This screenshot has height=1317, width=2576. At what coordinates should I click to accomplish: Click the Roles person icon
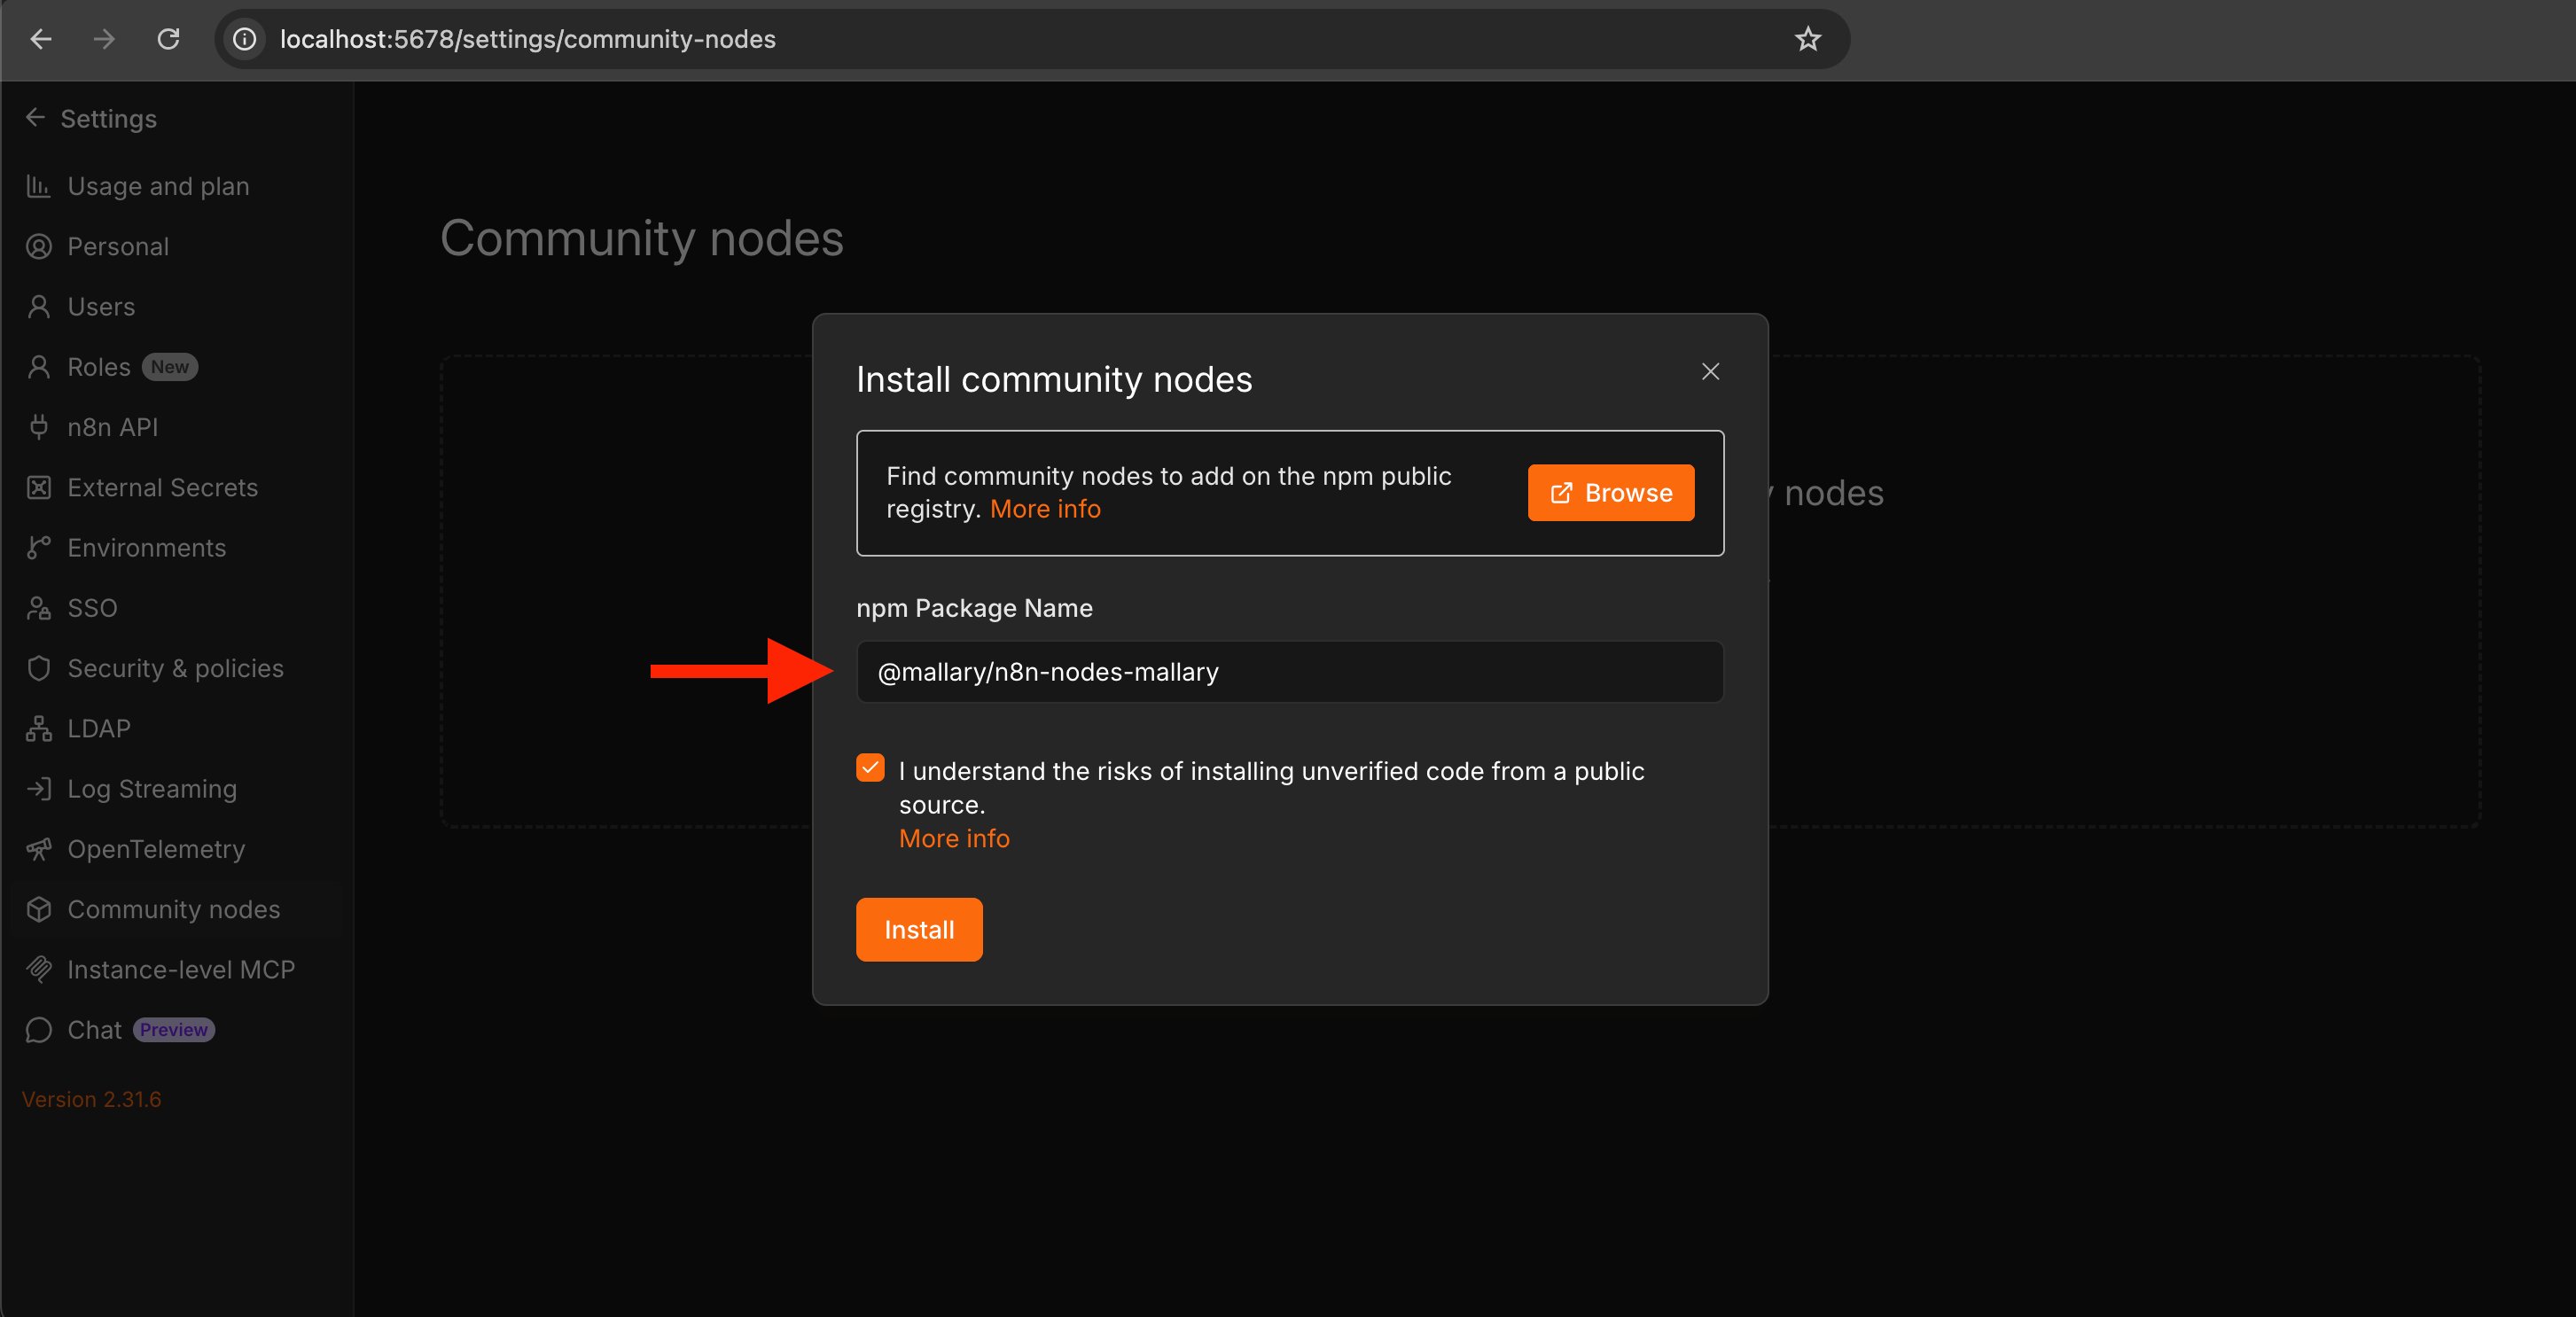point(39,367)
